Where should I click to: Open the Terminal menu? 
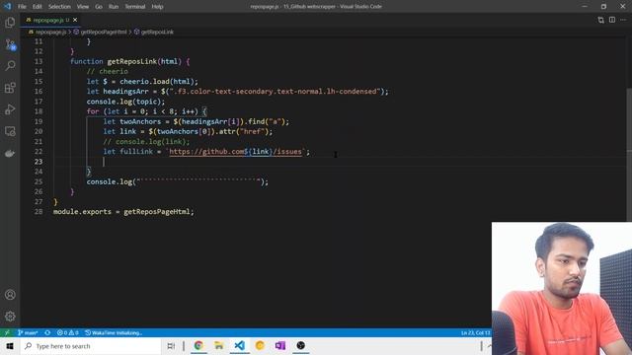tap(135, 7)
